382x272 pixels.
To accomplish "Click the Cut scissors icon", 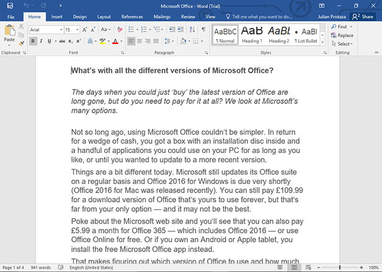I will click(22, 26).
